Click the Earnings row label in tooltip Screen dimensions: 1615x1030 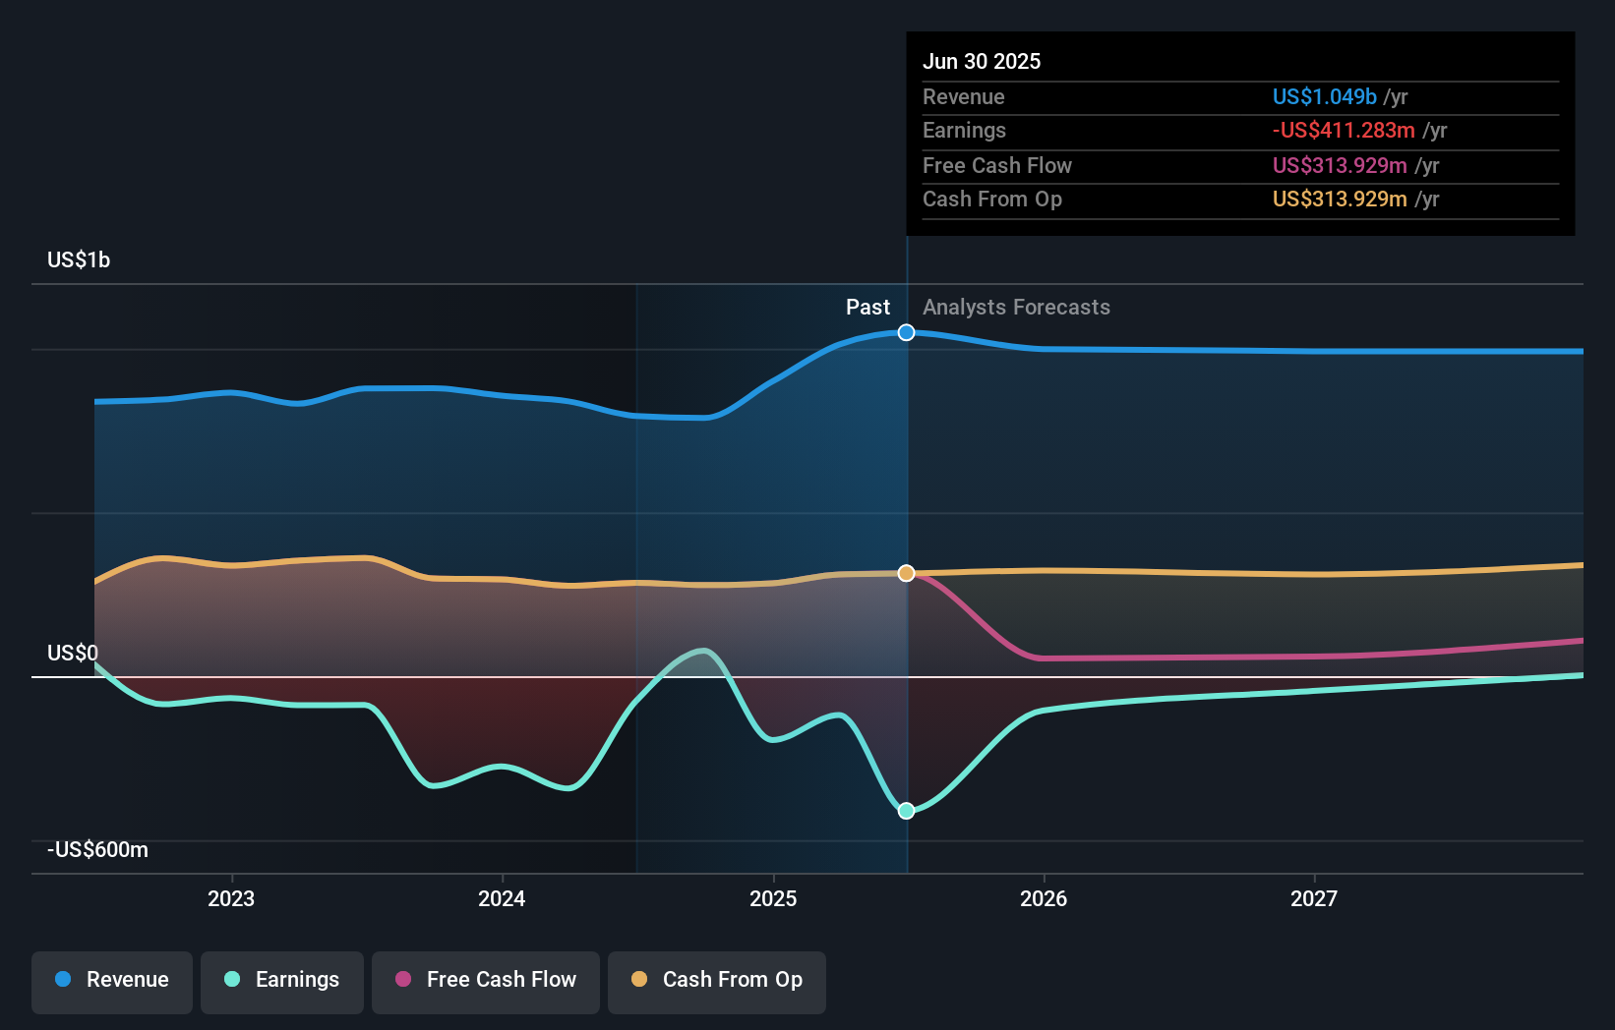[964, 130]
